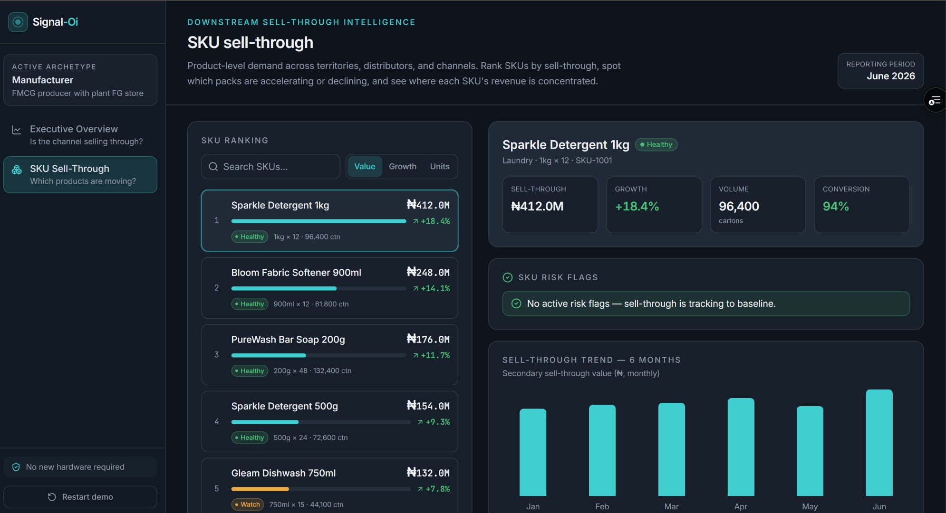
Task: Select Gleam Dishwash 750ml card
Action: pyautogui.click(x=330, y=485)
